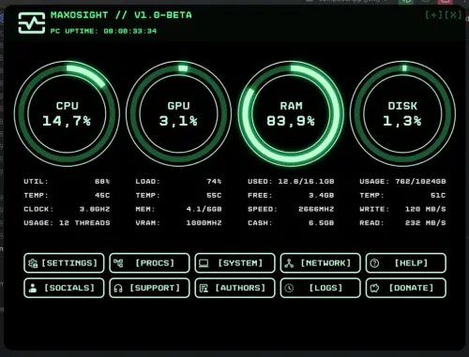Click the DISK TEMP 51C value

[438, 196]
